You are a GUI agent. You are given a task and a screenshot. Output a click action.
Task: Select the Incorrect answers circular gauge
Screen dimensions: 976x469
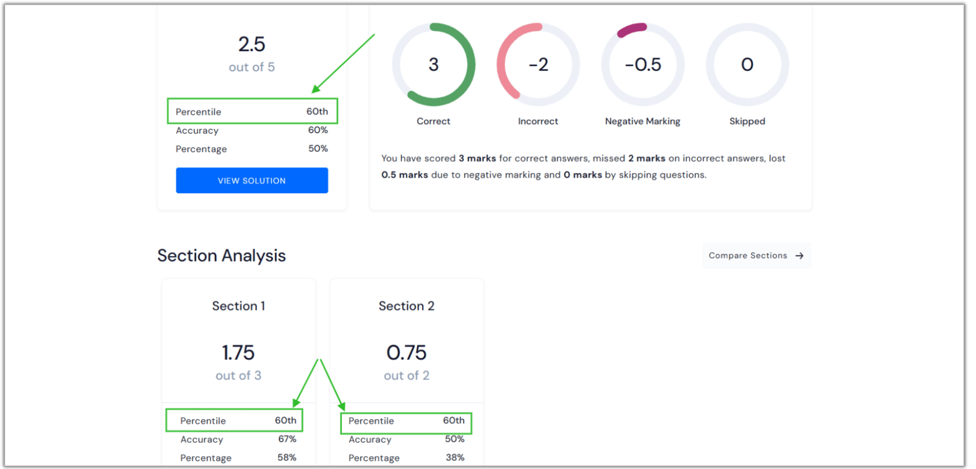[538, 64]
